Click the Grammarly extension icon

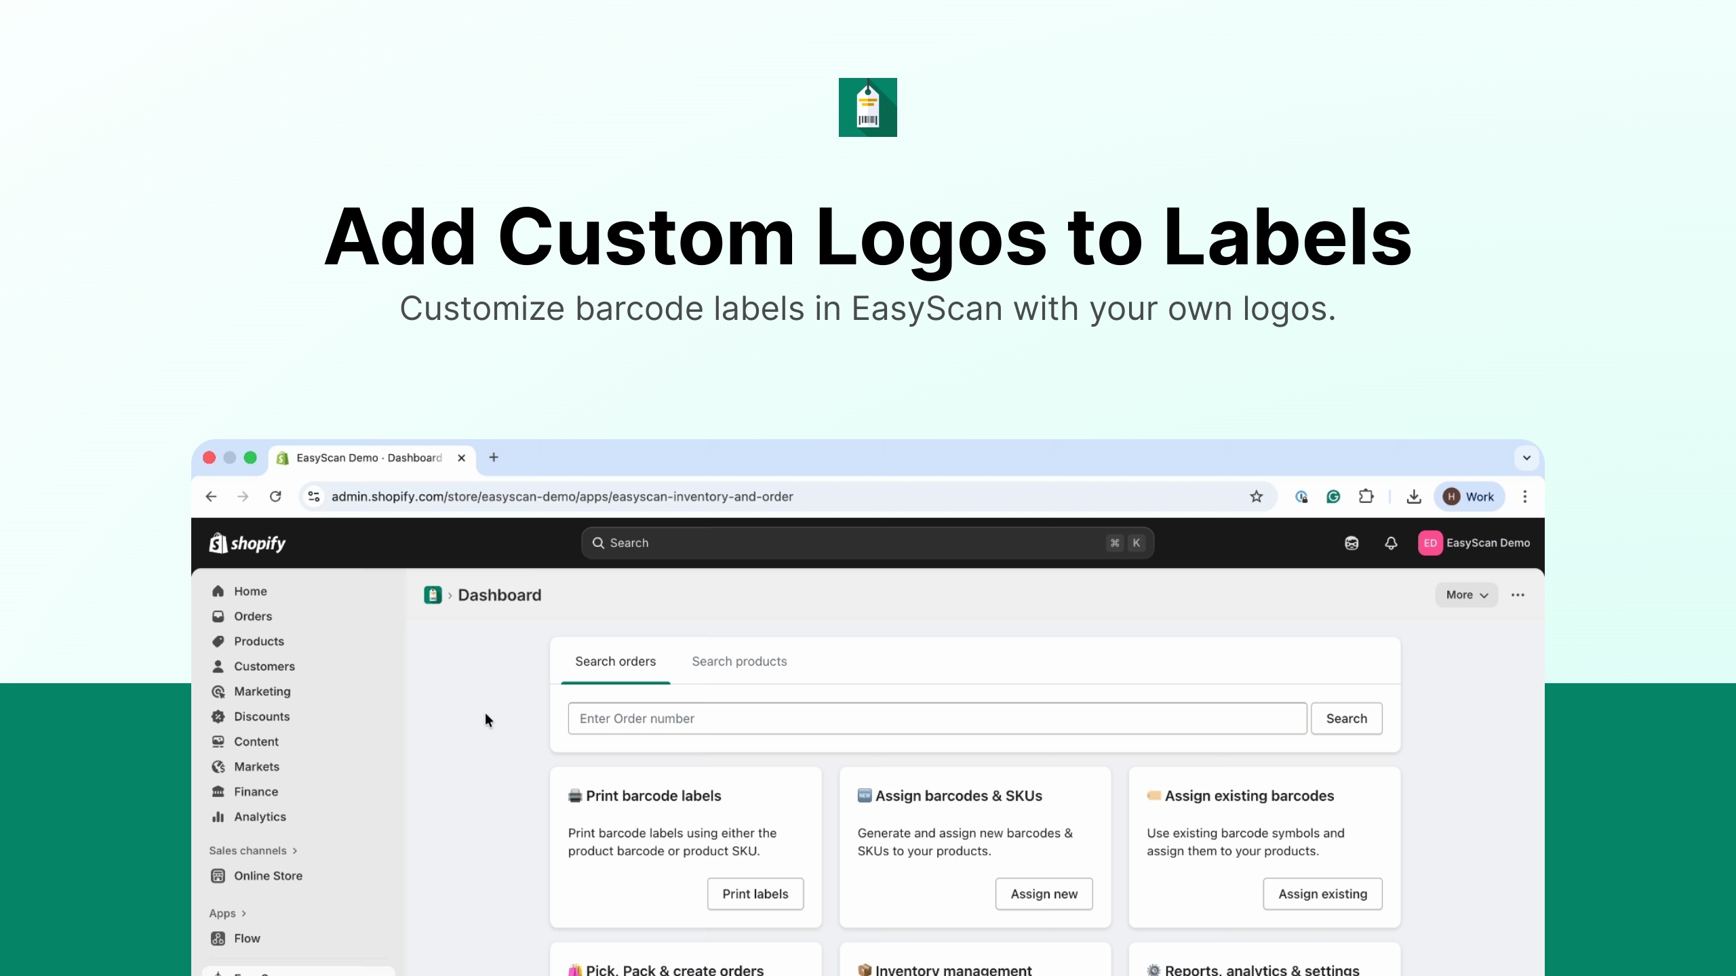[1333, 497]
